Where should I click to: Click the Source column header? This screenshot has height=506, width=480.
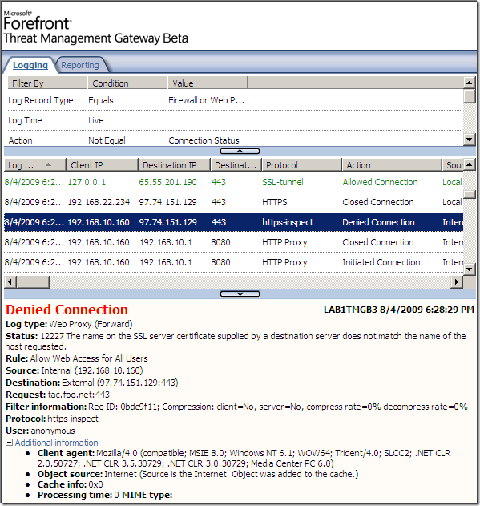click(454, 165)
